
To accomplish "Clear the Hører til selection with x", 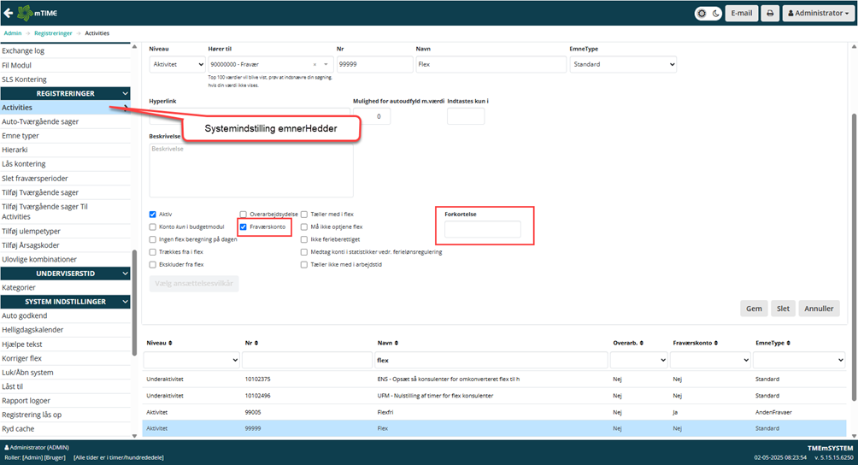I will [314, 64].
